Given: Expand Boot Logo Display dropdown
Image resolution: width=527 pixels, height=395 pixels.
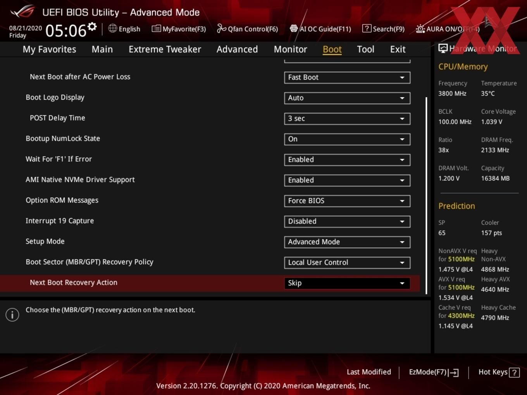Looking at the screenshot, I should click(x=347, y=98).
